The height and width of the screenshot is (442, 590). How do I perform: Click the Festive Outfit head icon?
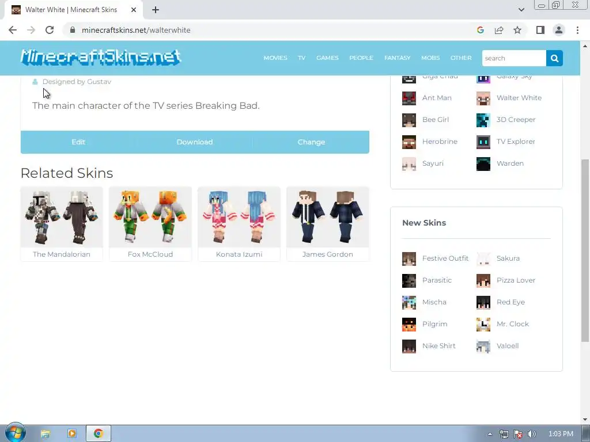pyautogui.click(x=409, y=259)
